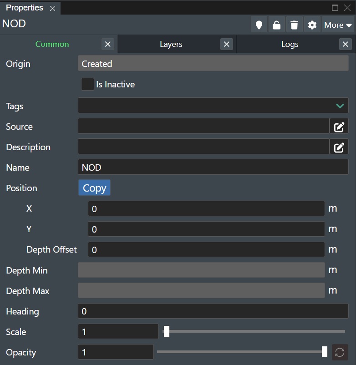
Task: Close the Common tab
Action: 108,44
